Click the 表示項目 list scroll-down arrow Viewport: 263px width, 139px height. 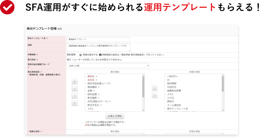(x=143, y=110)
